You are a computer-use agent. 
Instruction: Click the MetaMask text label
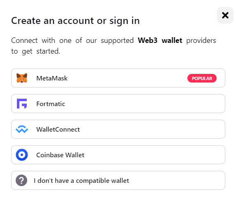click(52, 78)
